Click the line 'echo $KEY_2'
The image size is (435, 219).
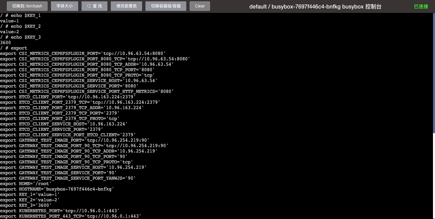[x=20, y=26]
